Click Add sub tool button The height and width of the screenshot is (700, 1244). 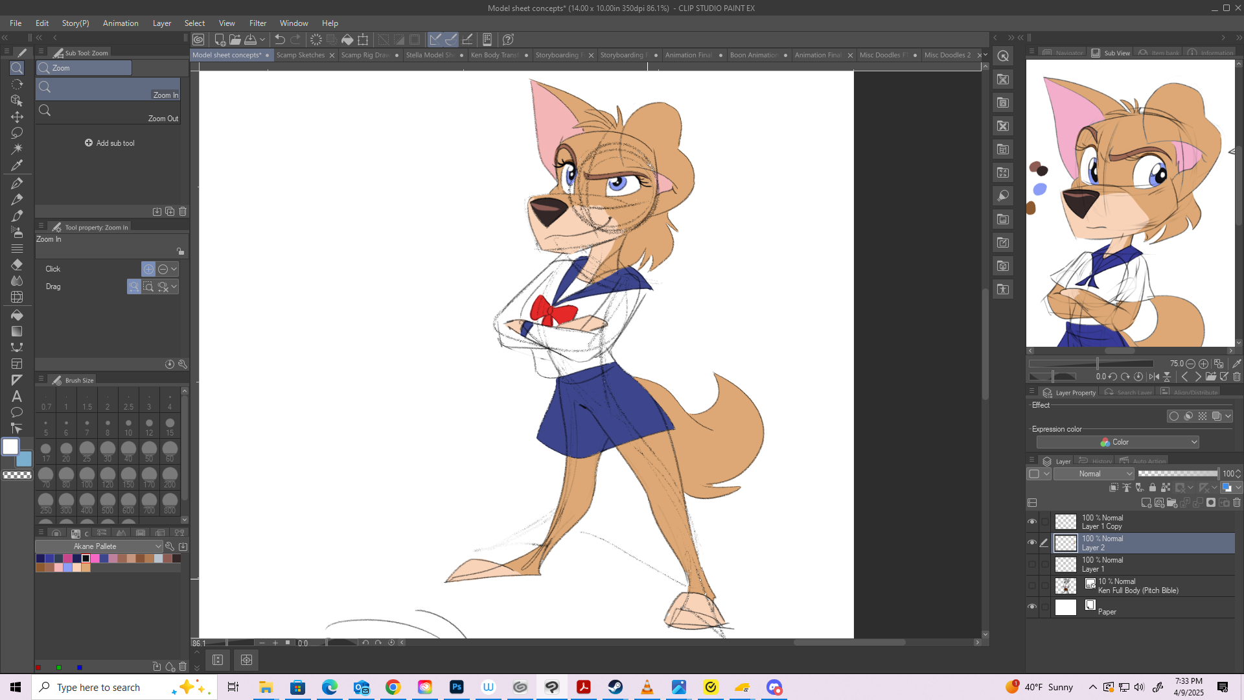click(x=110, y=143)
